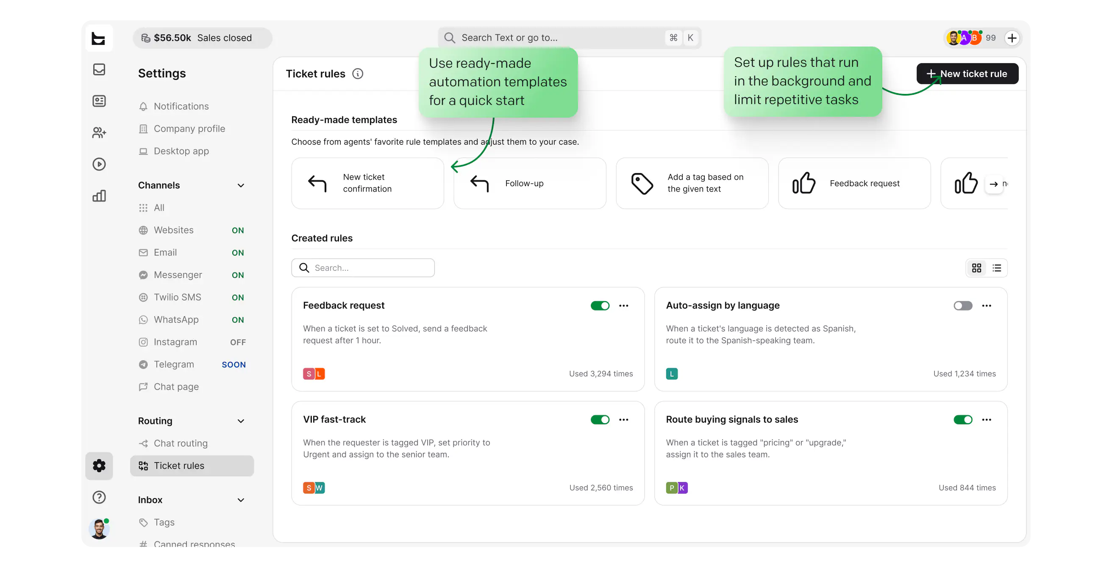This screenshot has width=1112, height=567.
Task: Use Add a tag based on text template
Action: pyautogui.click(x=692, y=183)
